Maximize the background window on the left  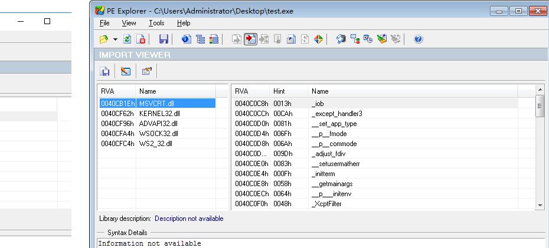coord(47,21)
